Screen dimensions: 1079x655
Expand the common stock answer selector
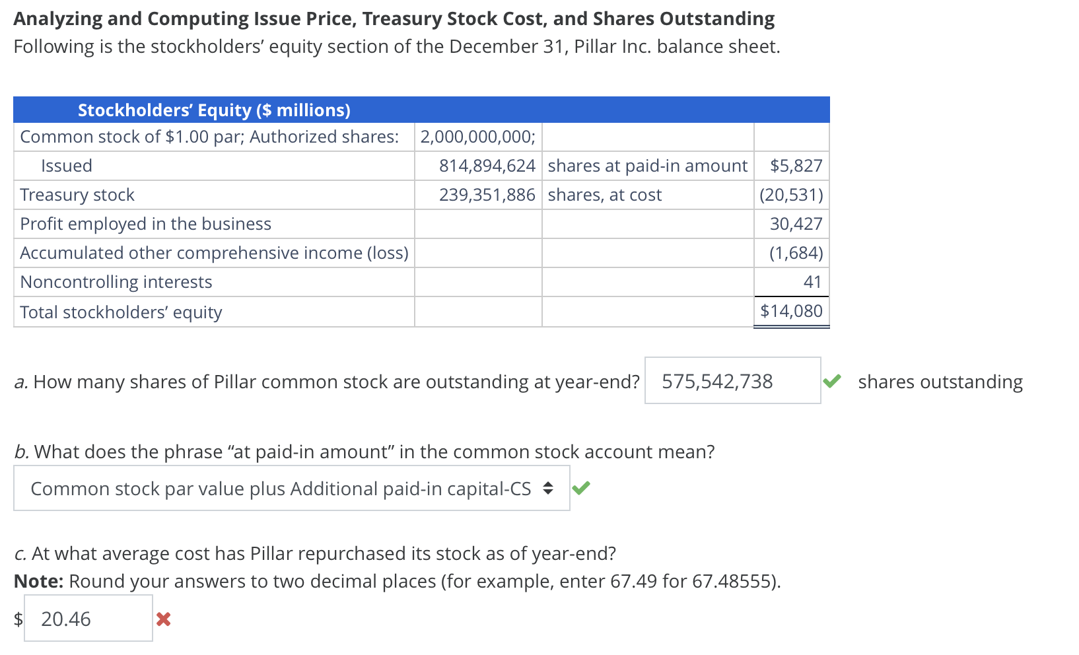point(291,489)
